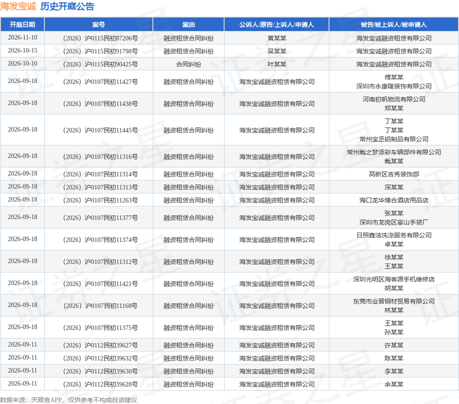Screen dimensions: 459x404
Task: Click the 历史开庭公告 heading
Action: coord(67,6)
